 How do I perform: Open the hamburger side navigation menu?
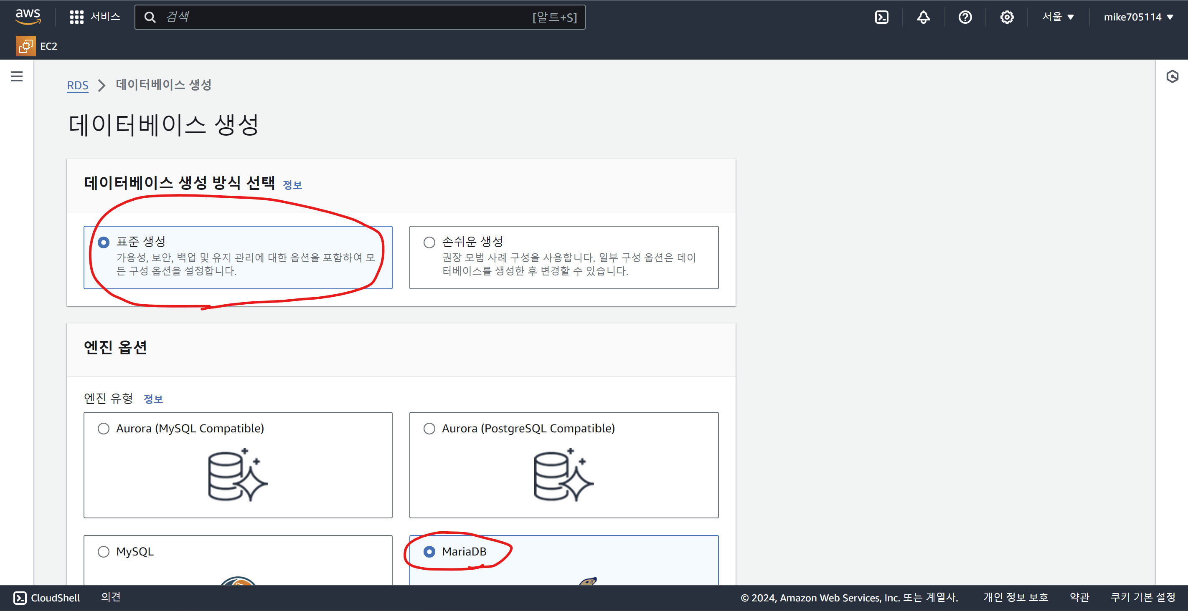pyautogui.click(x=17, y=76)
